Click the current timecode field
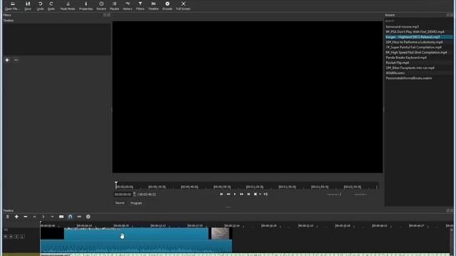 (x=123, y=194)
